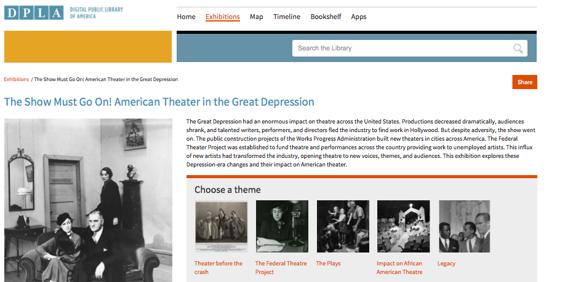Image resolution: width=565 pixels, height=282 pixels.
Task: Click the Exhibitions breadcrumb link
Action: pyautogui.click(x=17, y=79)
